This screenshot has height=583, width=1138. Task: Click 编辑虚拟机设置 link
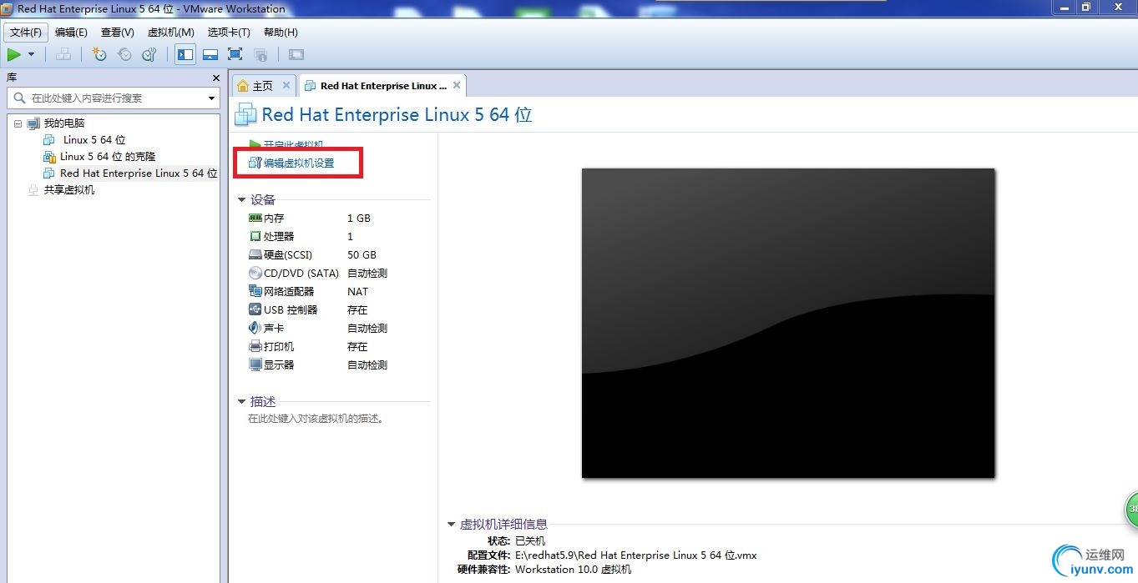click(x=299, y=163)
